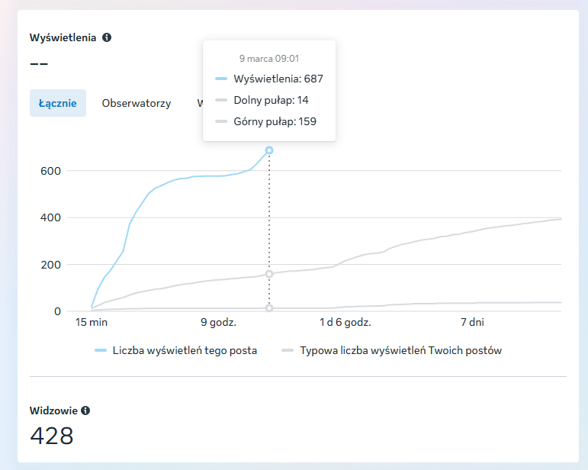
Task: Toggle the "Liczba wyświetleń tego posta" legend label
Action: pos(185,351)
